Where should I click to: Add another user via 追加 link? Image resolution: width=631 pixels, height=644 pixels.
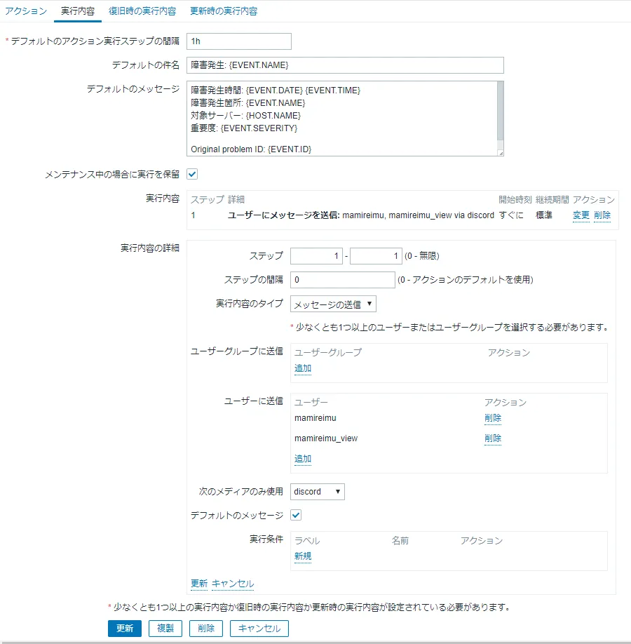[x=303, y=459]
